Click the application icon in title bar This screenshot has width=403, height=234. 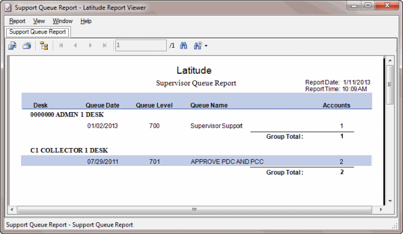tap(8, 7)
